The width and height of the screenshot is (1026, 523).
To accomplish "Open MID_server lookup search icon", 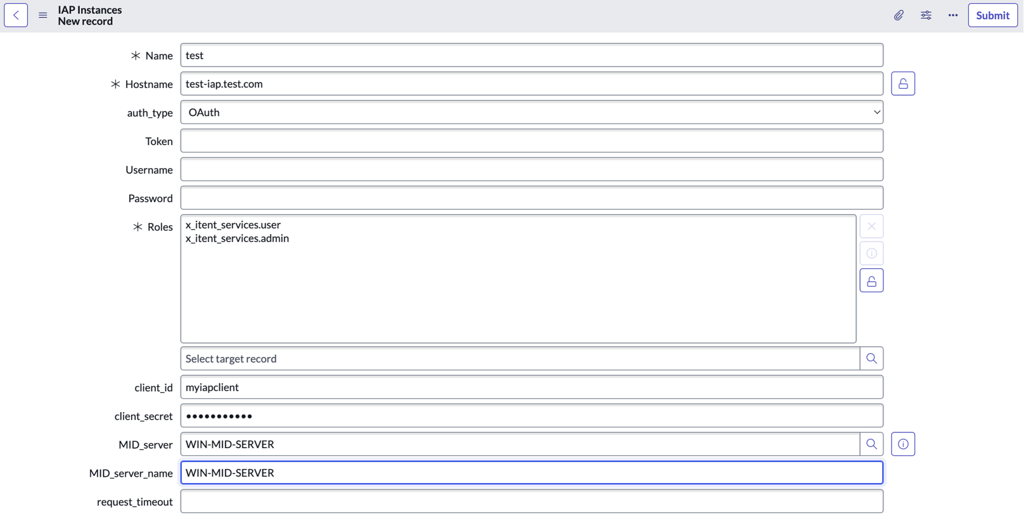I will [871, 444].
